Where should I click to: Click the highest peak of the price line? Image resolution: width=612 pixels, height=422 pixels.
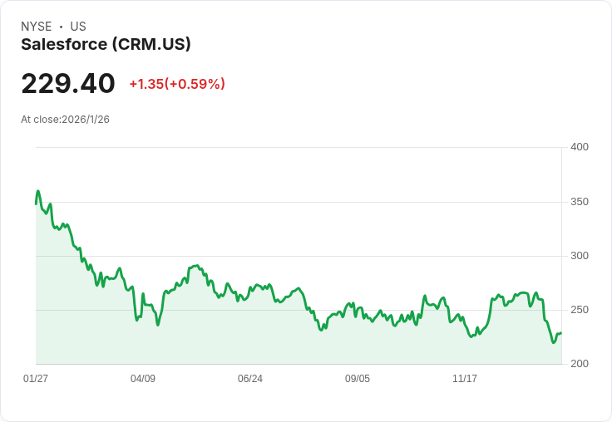38,191
